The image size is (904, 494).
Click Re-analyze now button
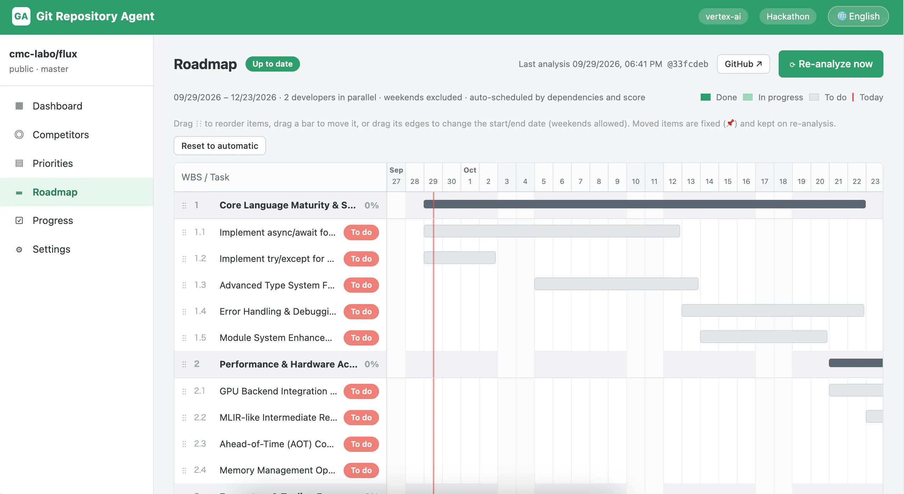tap(831, 64)
